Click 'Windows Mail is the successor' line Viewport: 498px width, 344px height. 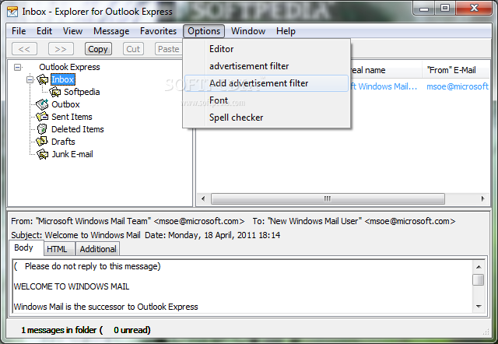[106, 307]
